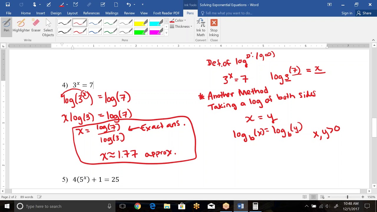Open the pen Color dropdown
The height and width of the screenshot is (212, 377).
click(x=178, y=20)
